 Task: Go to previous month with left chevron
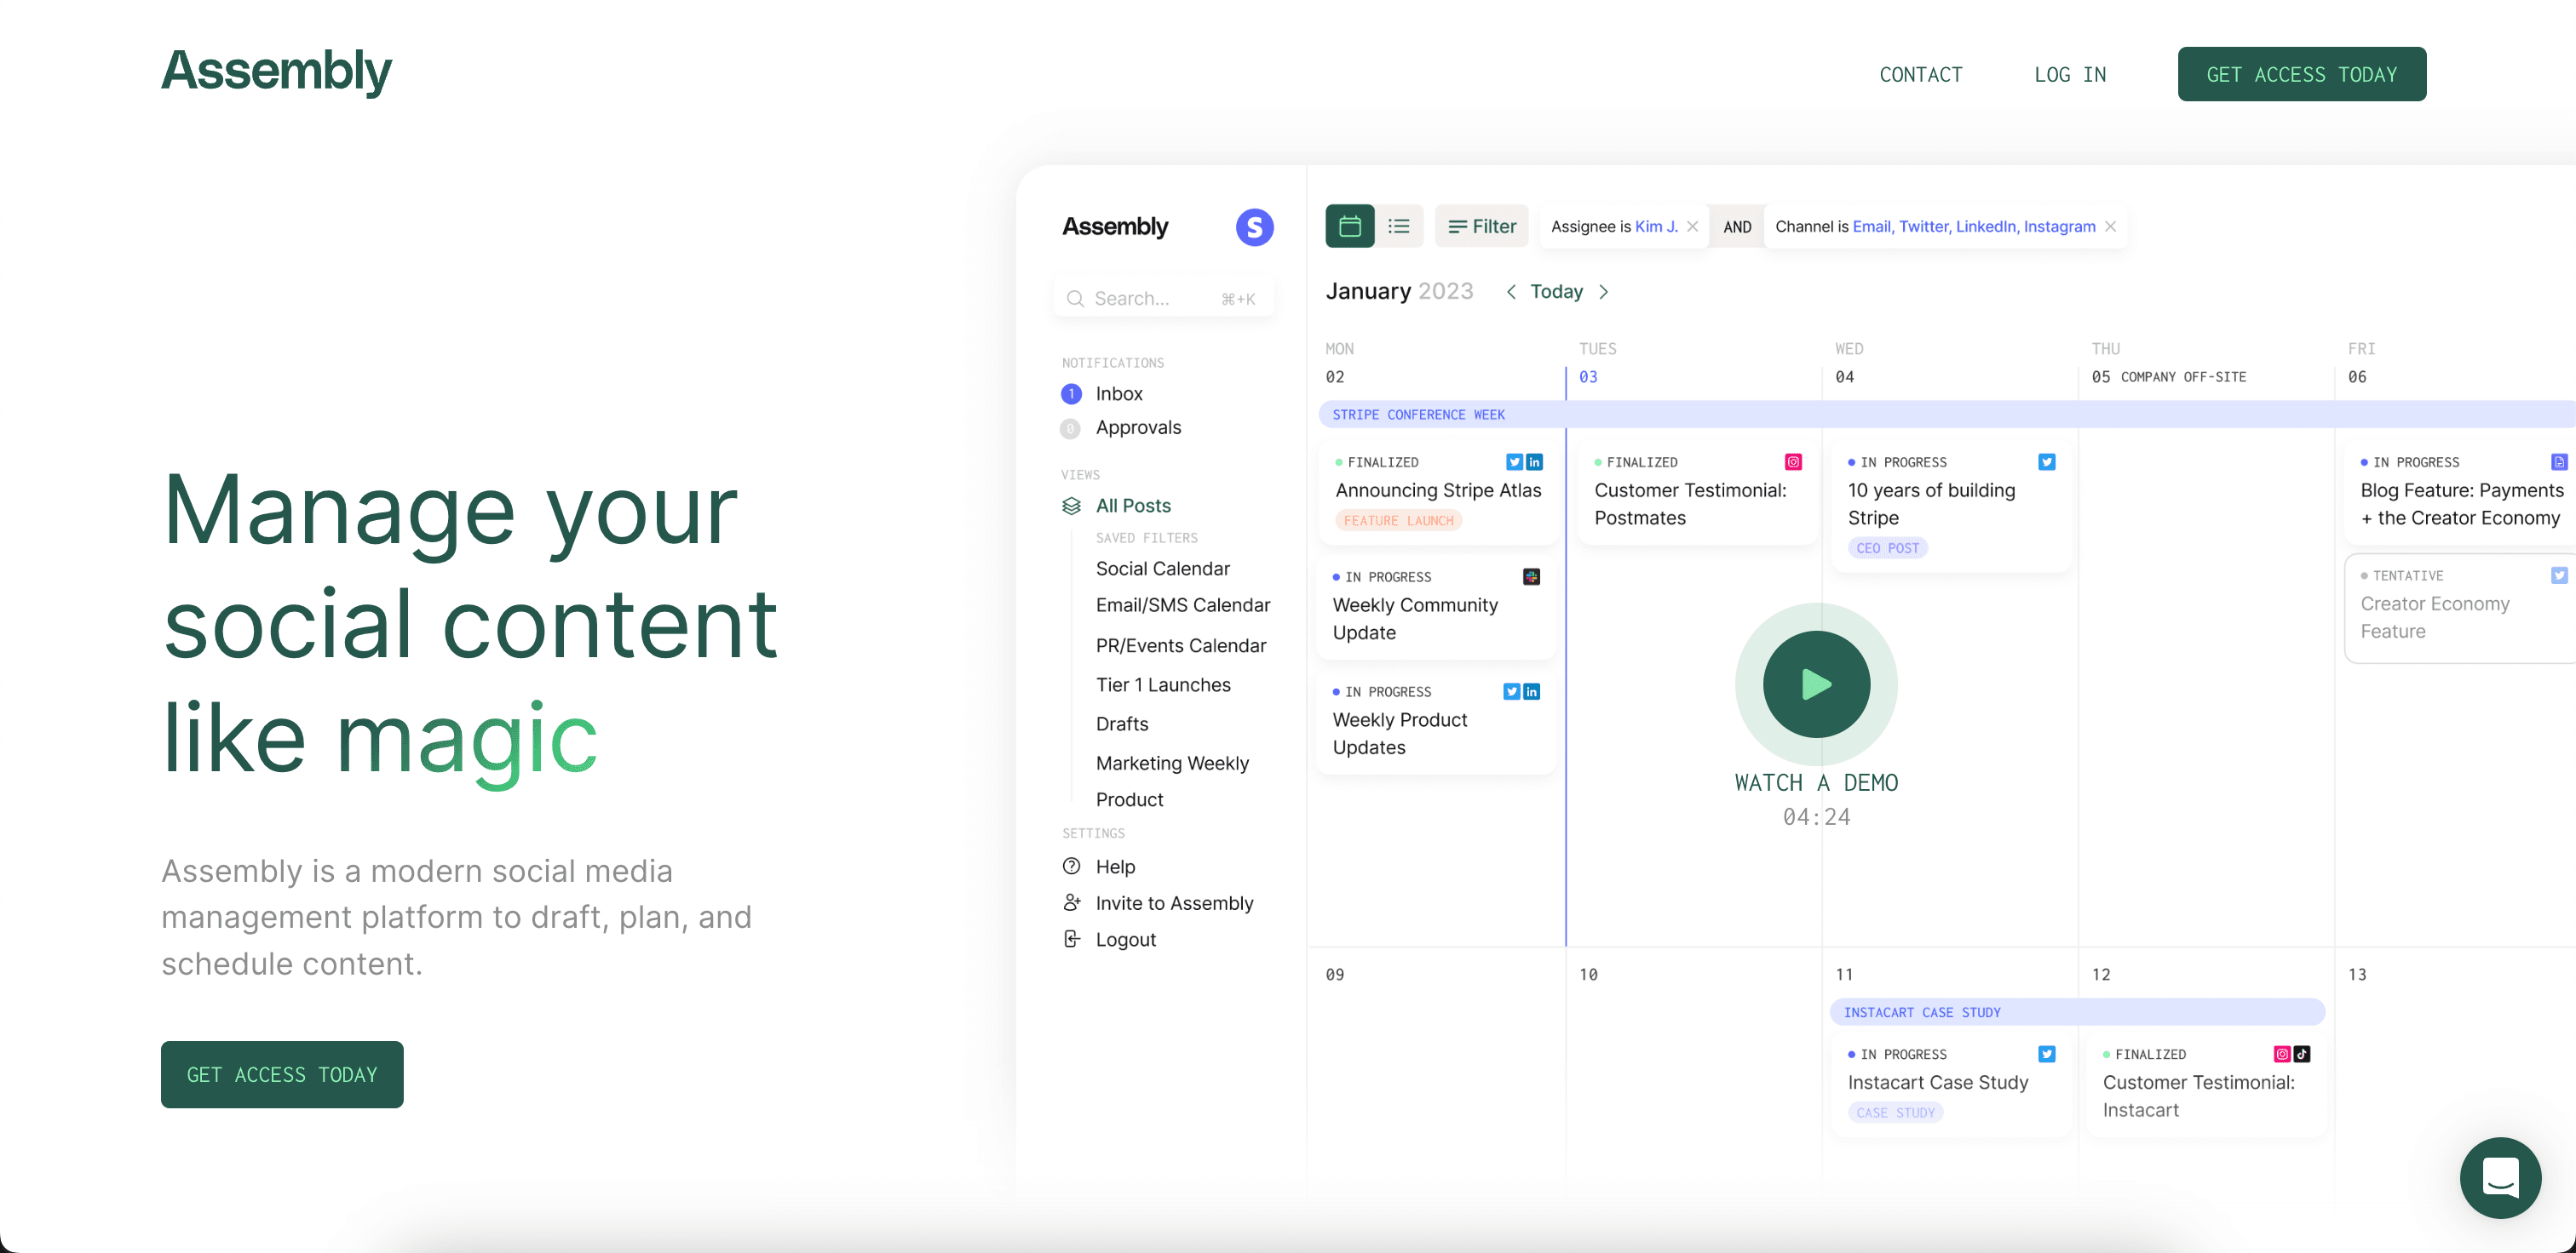[x=1511, y=292]
